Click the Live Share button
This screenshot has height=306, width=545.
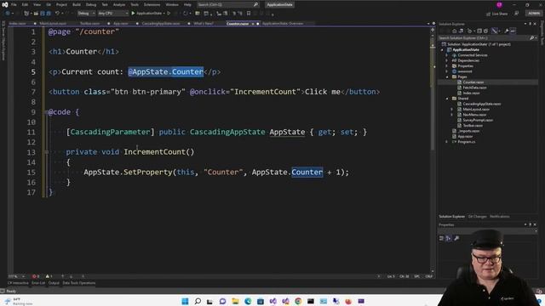pos(497,14)
